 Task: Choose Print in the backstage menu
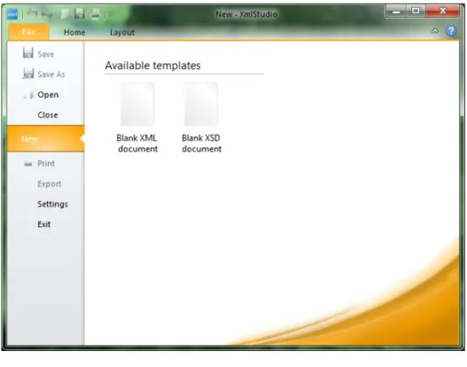coord(45,163)
